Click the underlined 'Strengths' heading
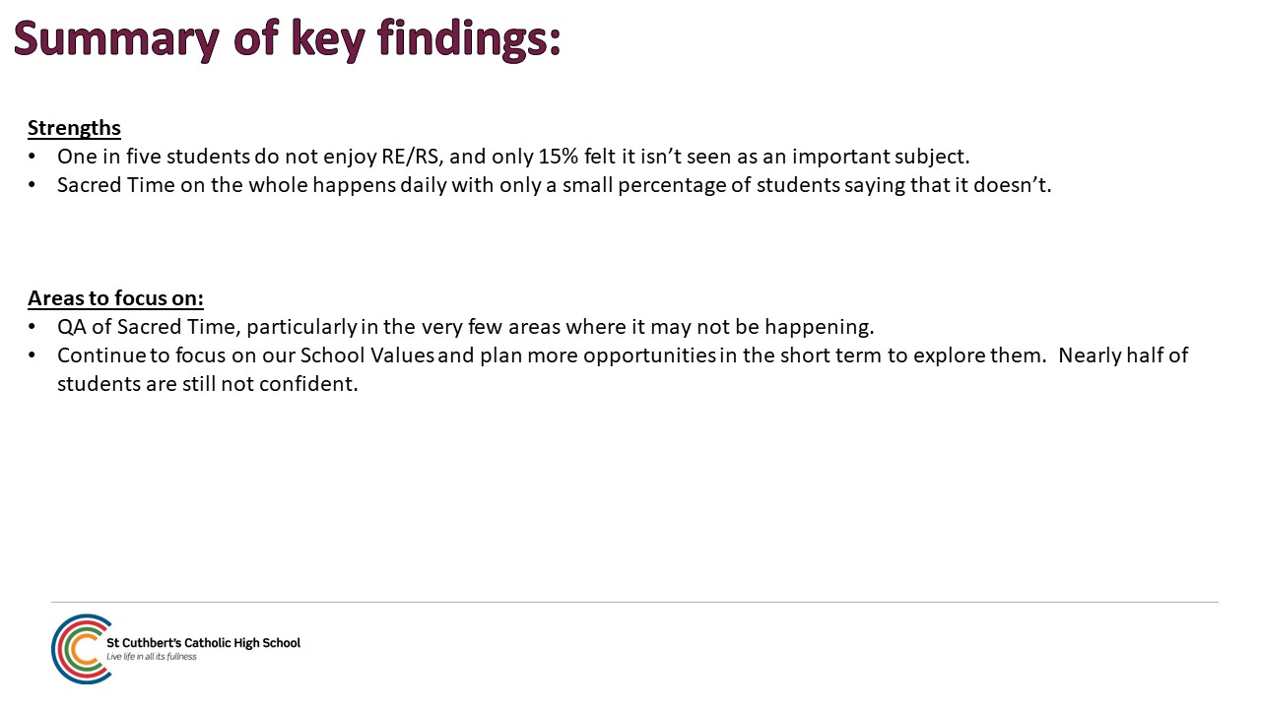 pyautogui.click(x=74, y=128)
